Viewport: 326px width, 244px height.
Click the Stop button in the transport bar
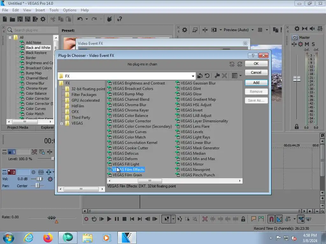coord(124,219)
